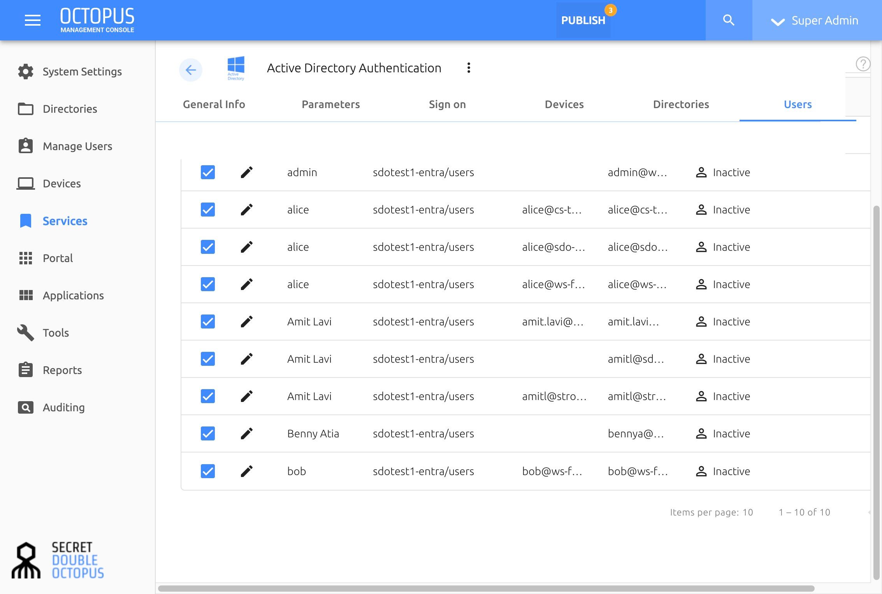Open System Settings gear in sidebar
The image size is (882, 594).
(x=26, y=72)
